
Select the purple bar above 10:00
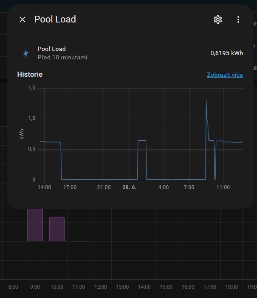(57, 229)
